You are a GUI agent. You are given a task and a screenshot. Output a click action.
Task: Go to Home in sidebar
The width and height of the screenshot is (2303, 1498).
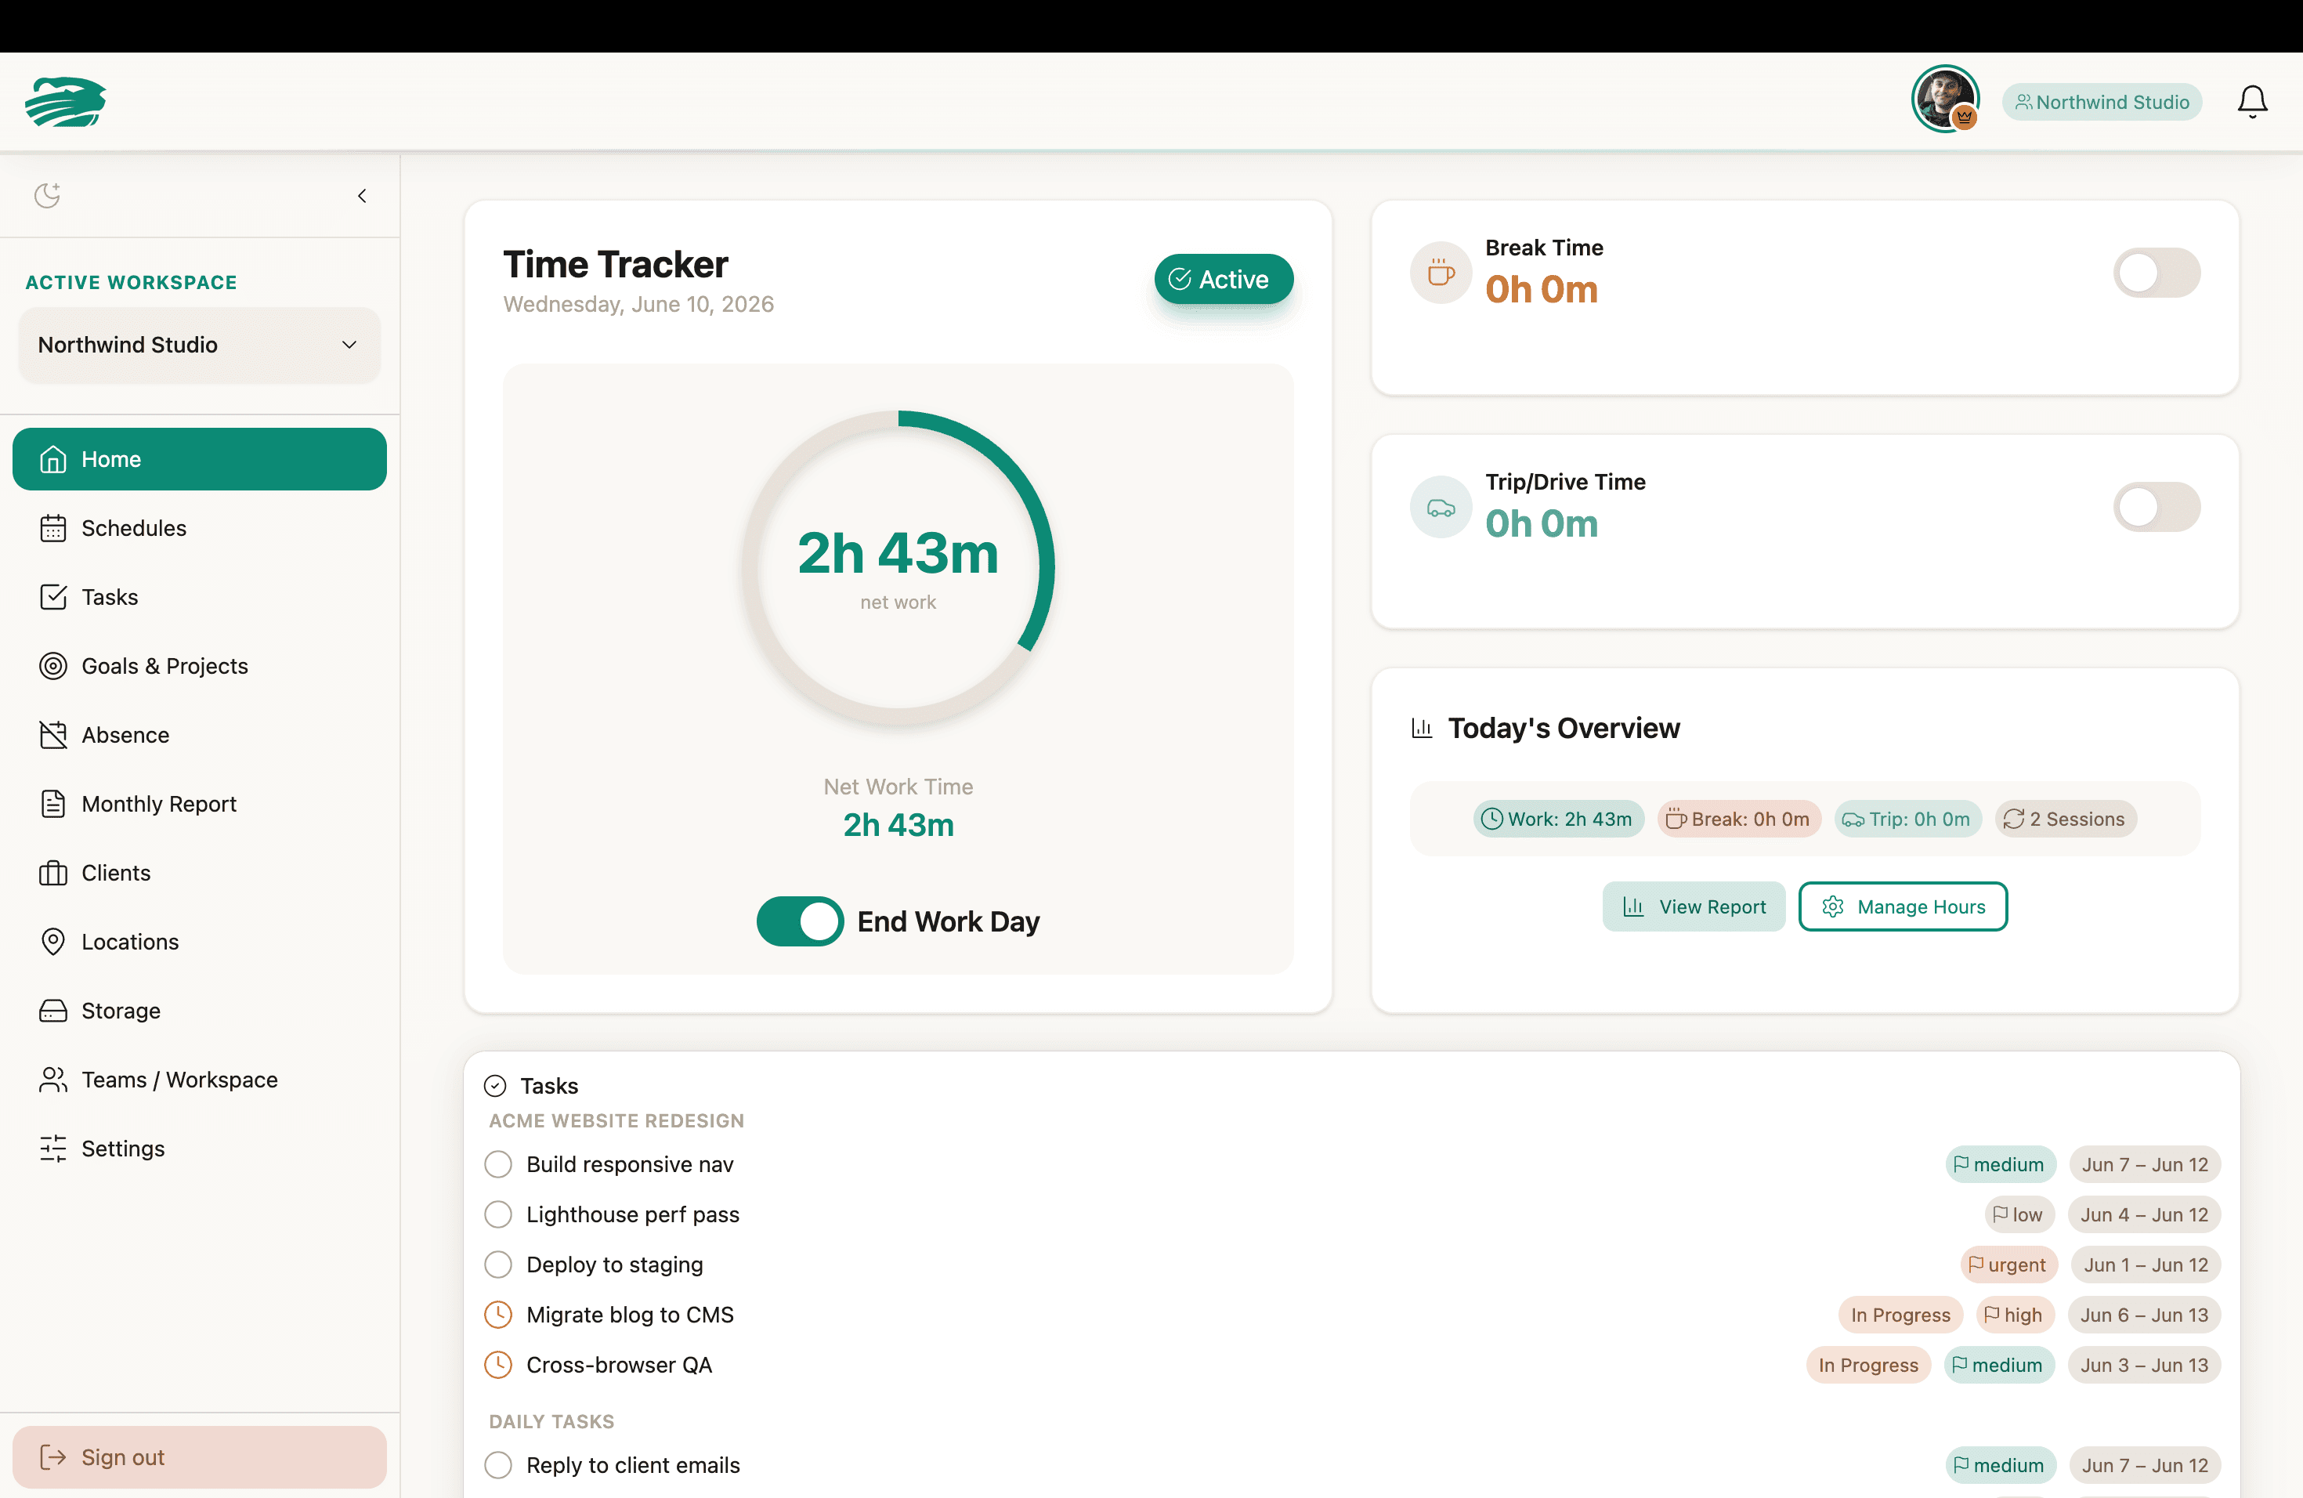199,458
